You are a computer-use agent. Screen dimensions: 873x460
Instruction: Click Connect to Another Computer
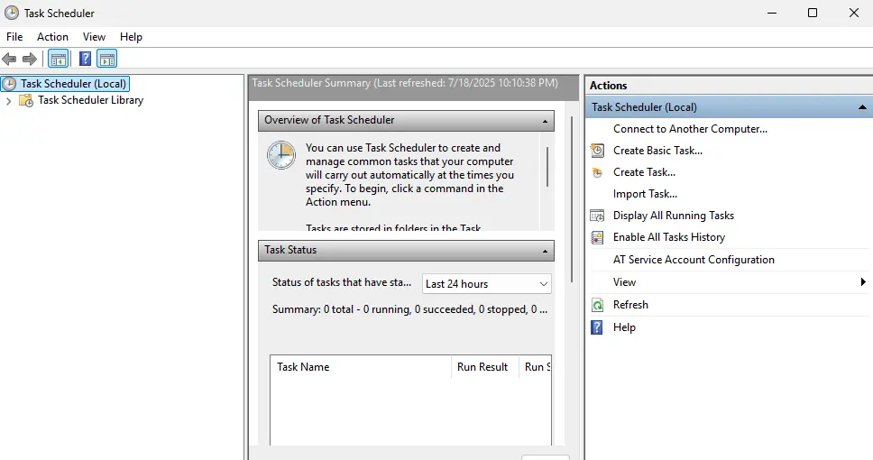pos(690,129)
